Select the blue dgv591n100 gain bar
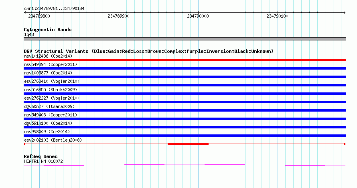This screenshot has width=357, height=188. (x=185, y=127)
